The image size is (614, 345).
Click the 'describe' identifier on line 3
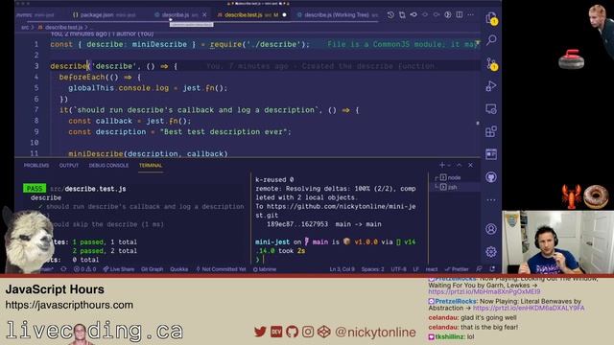pos(68,66)
